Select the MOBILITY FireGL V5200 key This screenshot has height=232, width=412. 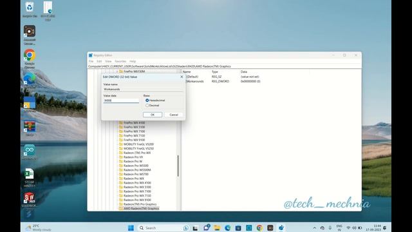click(139, 144)
